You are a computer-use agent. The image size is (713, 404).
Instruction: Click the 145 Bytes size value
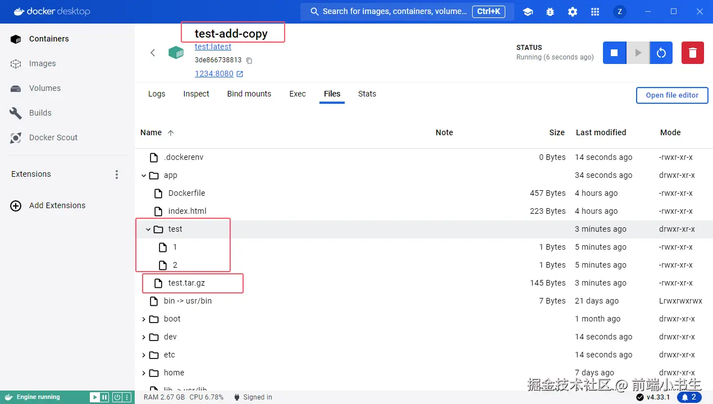(548, 283)
